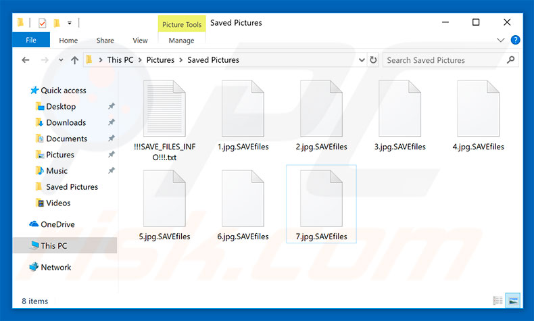Click Pictures in the address breadcrumb
The height and width of the screenshot is (321, 534).
160,60
